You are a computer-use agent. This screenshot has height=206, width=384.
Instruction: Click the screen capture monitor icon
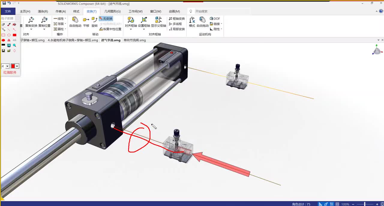click(9, 45)
